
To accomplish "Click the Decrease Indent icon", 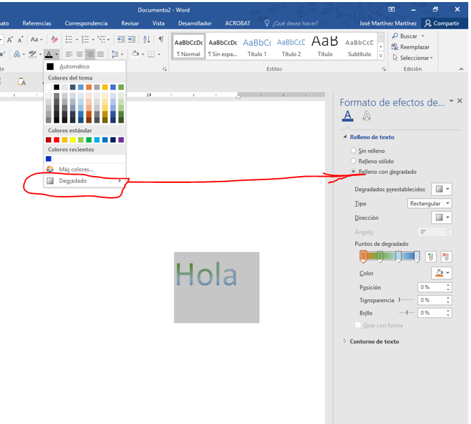I will pos(121,39).
